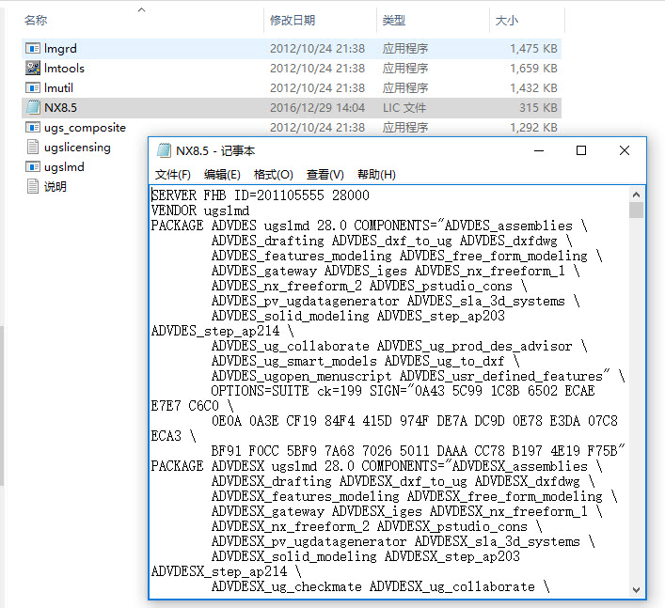Screen dimensions: 665x608
Task: Click the 'SERVER FHB ID=201105555 28000' line
Action: (260, 195)
